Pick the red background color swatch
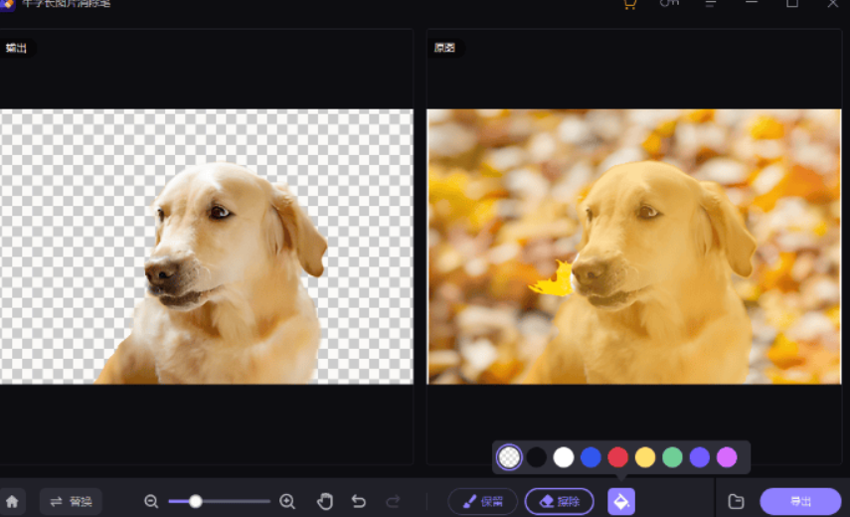 (x=618, y=457)
